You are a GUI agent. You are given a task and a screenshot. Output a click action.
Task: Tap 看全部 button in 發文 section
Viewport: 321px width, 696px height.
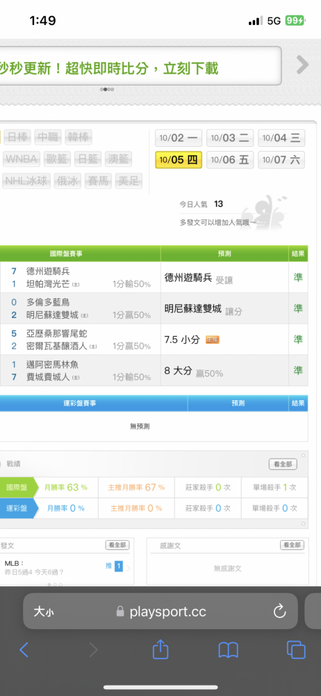(x=117, y=545)
